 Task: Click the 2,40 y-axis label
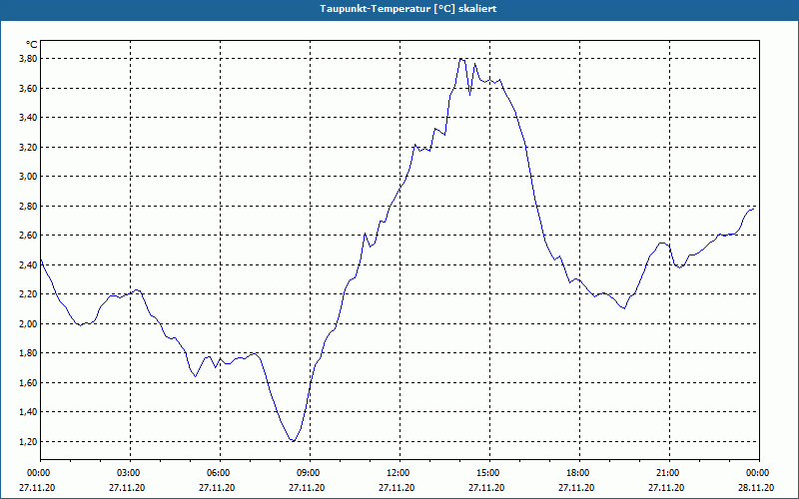pos(28,264)
